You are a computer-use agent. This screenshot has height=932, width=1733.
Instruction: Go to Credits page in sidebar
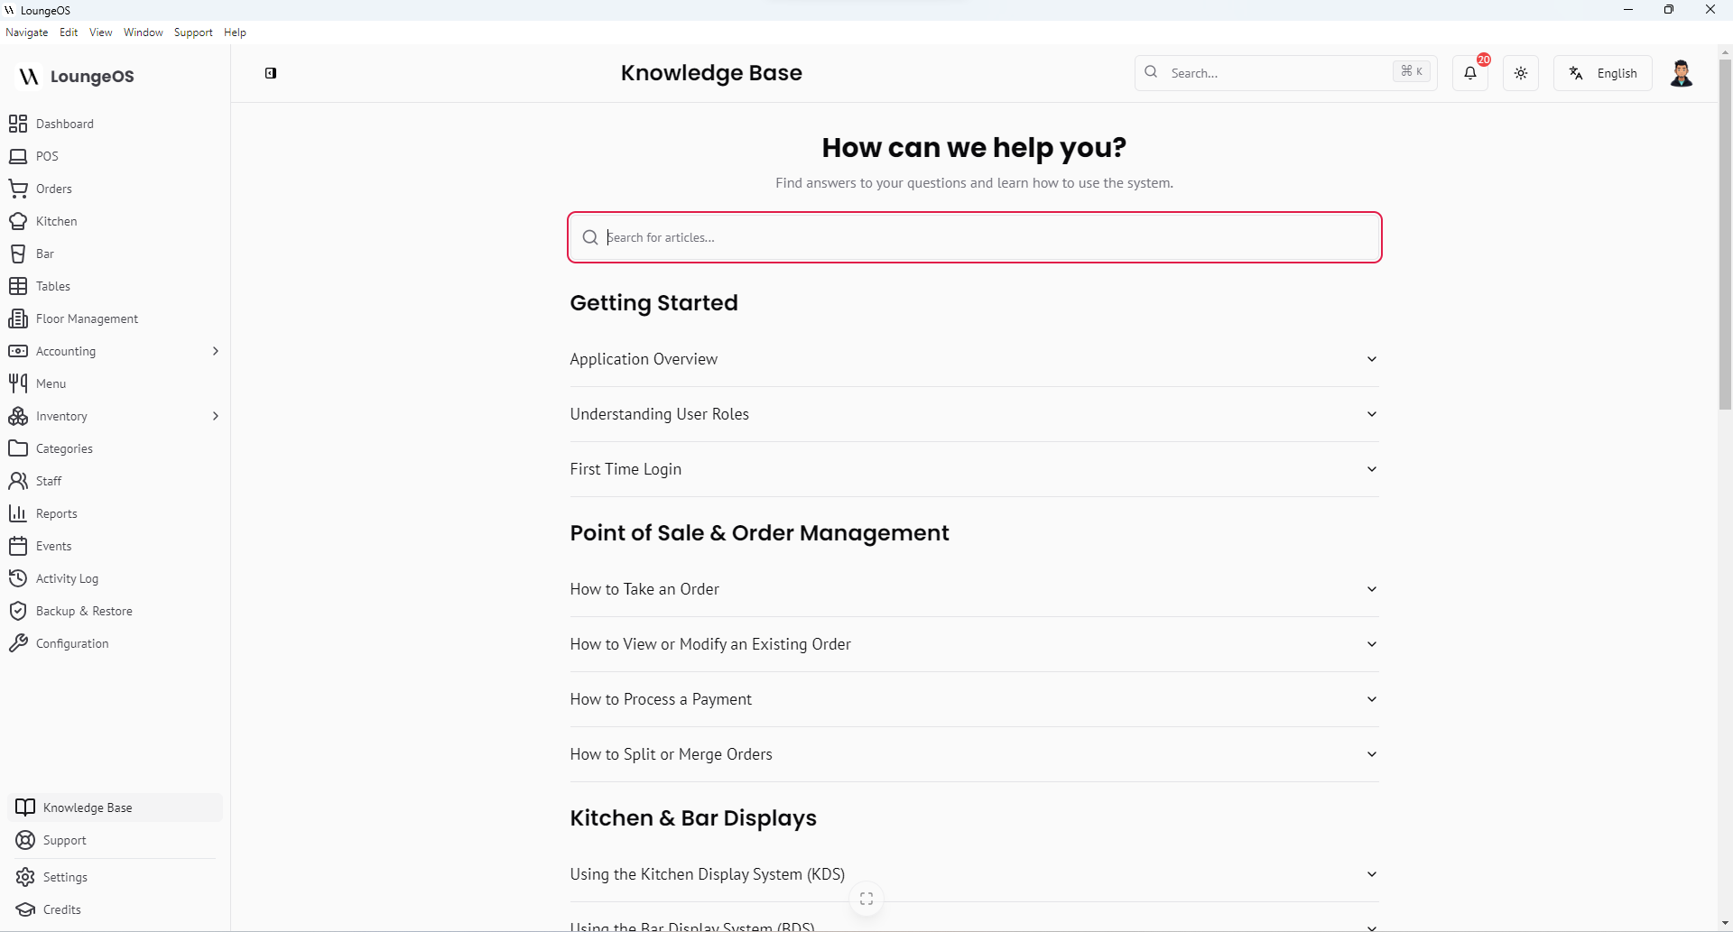click(x=62, y=909)
